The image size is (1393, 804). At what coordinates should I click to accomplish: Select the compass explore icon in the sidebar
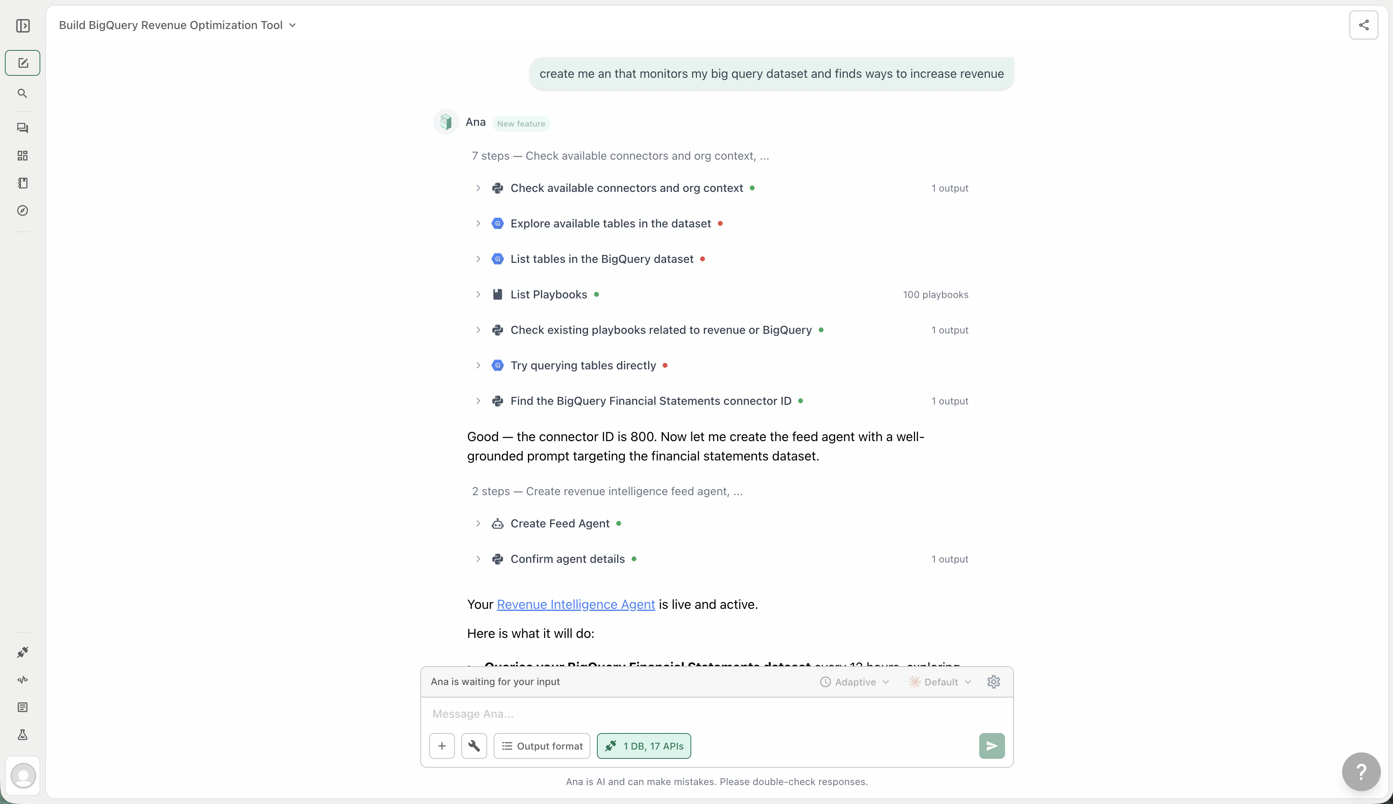(x=22, y=210)
